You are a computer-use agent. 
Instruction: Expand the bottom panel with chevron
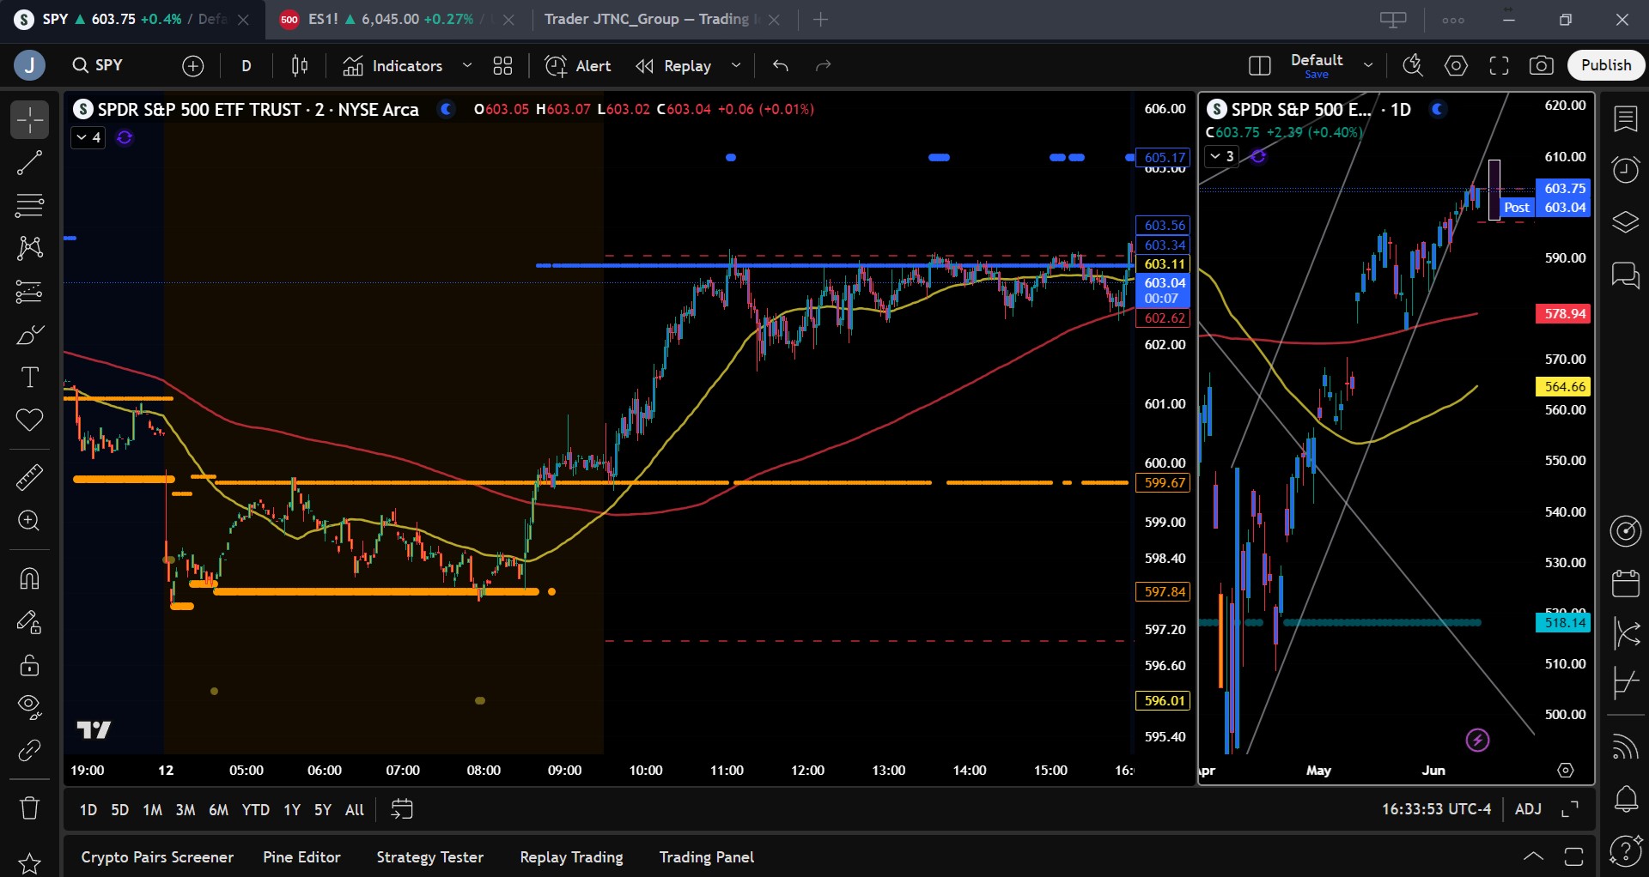point(1533,857)
